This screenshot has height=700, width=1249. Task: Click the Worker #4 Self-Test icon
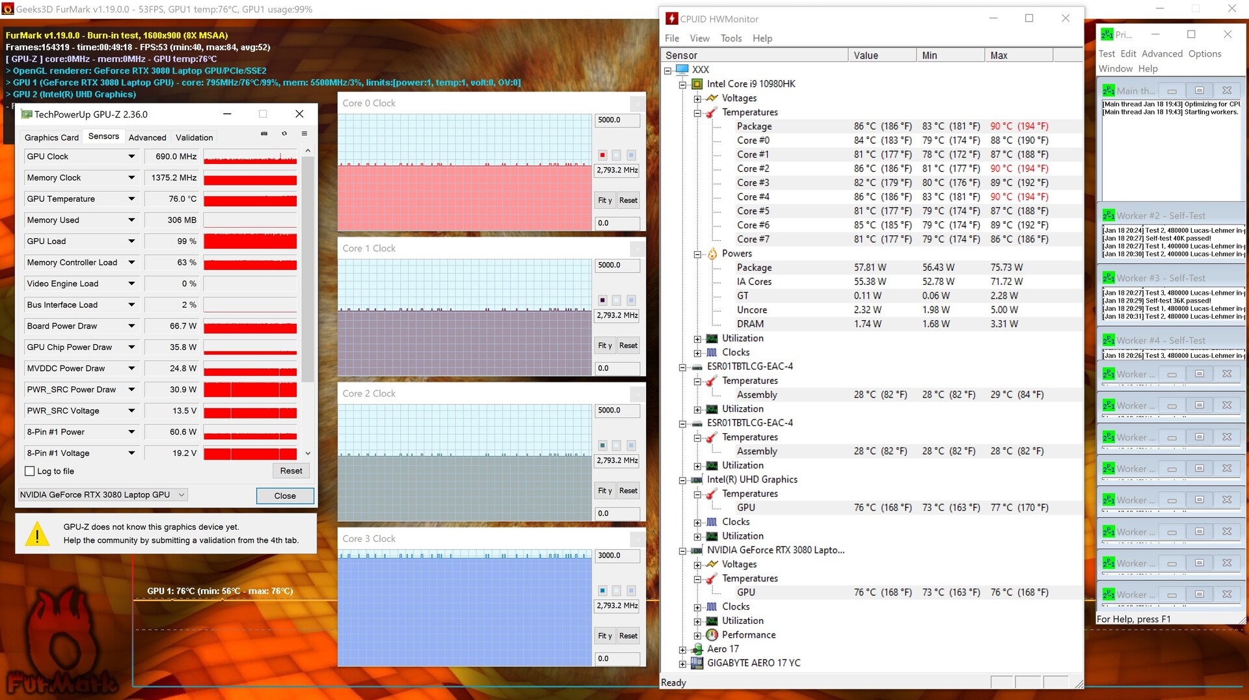(1108, 340)
